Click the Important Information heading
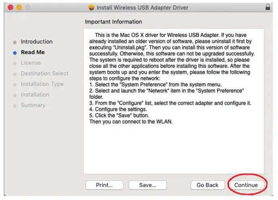The height and width of the screenshot is (200, 278). 114,22
